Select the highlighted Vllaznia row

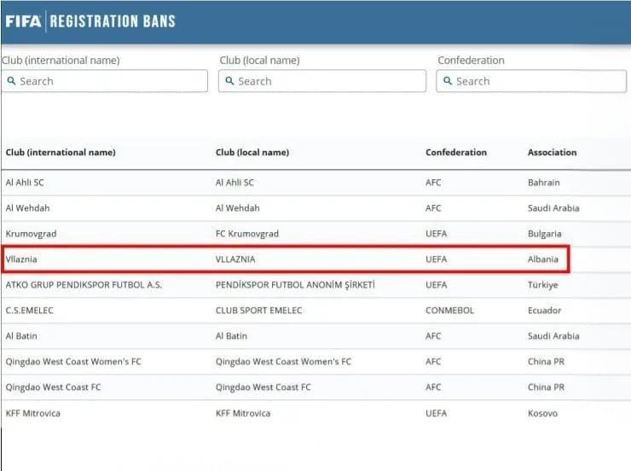[22, 259]
